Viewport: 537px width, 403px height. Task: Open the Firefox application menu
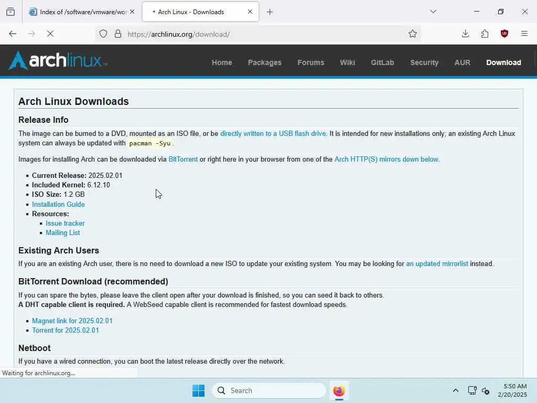click(x=524, y=34)
